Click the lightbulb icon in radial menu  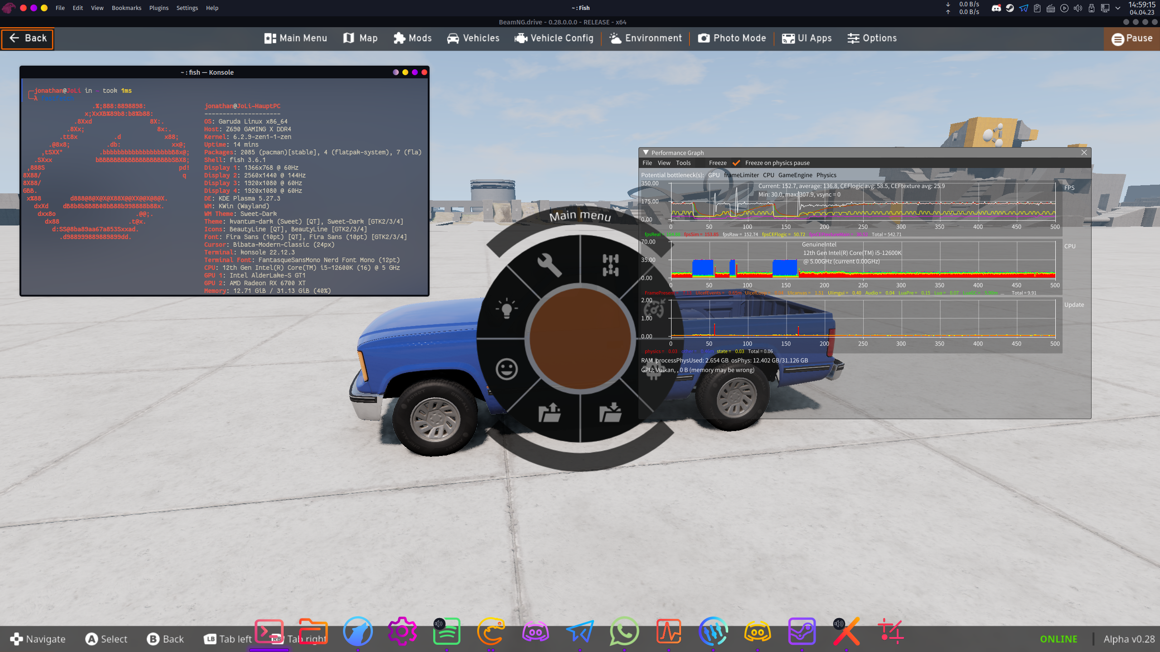(x=506, y=309)
